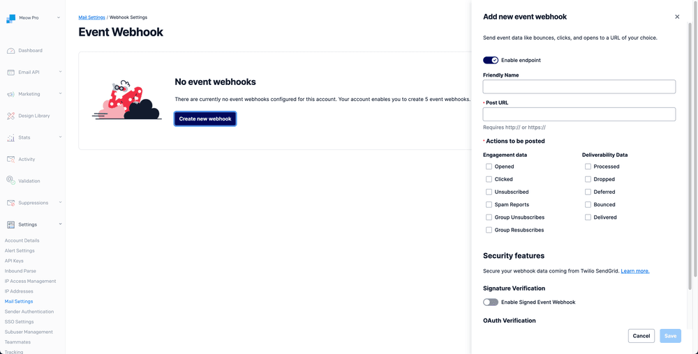The image size is (698, 354).
Task: Click the Stats chart icon
Action: 10,137
